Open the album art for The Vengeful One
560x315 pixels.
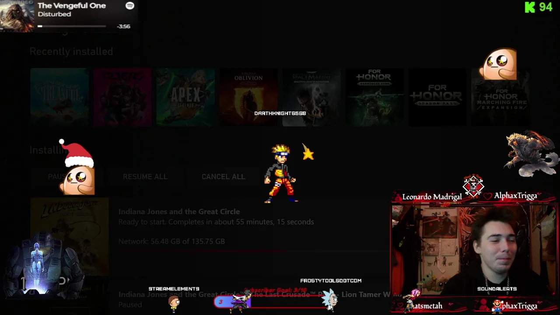[x=17, y=16]
